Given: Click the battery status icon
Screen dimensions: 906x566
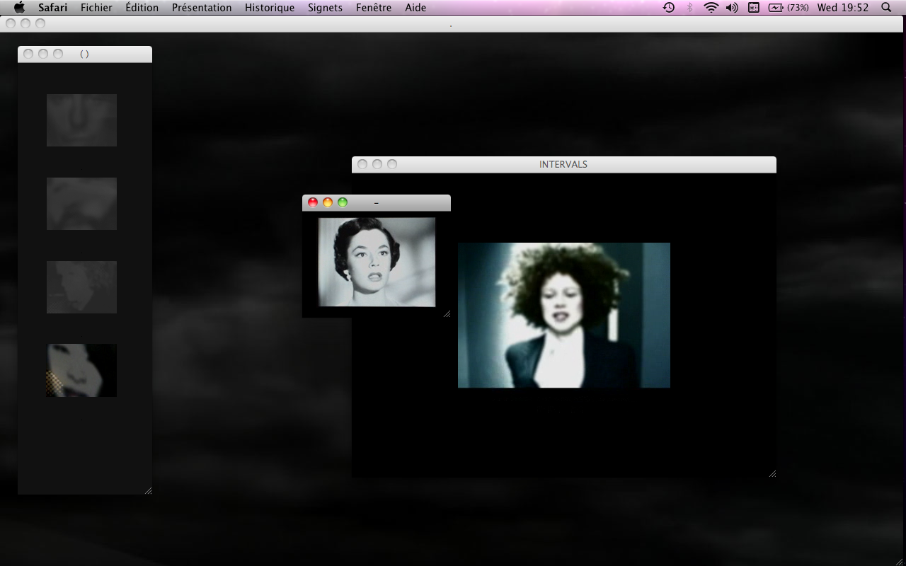Looking at the screenshot, I should pos(776,8).
